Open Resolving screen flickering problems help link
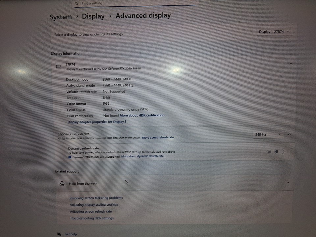The height and width of the screenshot is (237, 316). point(96,198)
